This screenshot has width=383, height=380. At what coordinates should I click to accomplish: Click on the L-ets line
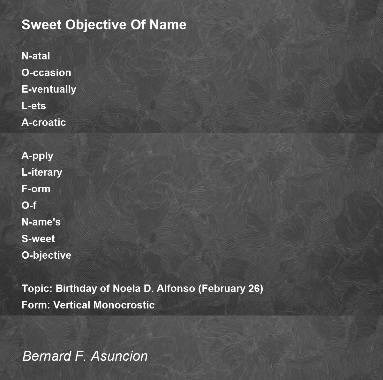click(x=34, y=106)
